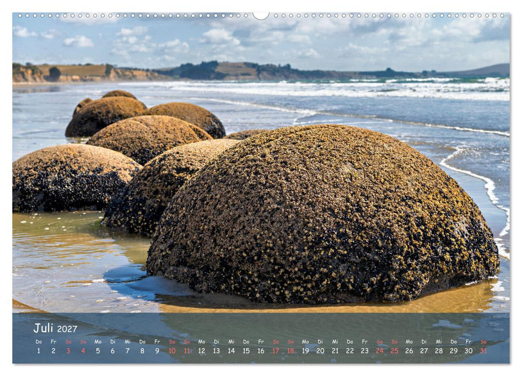Select day 26 in the calendar row
The image size is (522, 376).
(x=410, y=351)
